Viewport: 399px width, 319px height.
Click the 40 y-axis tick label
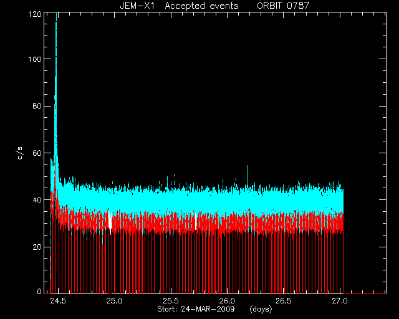pos(37,200)
